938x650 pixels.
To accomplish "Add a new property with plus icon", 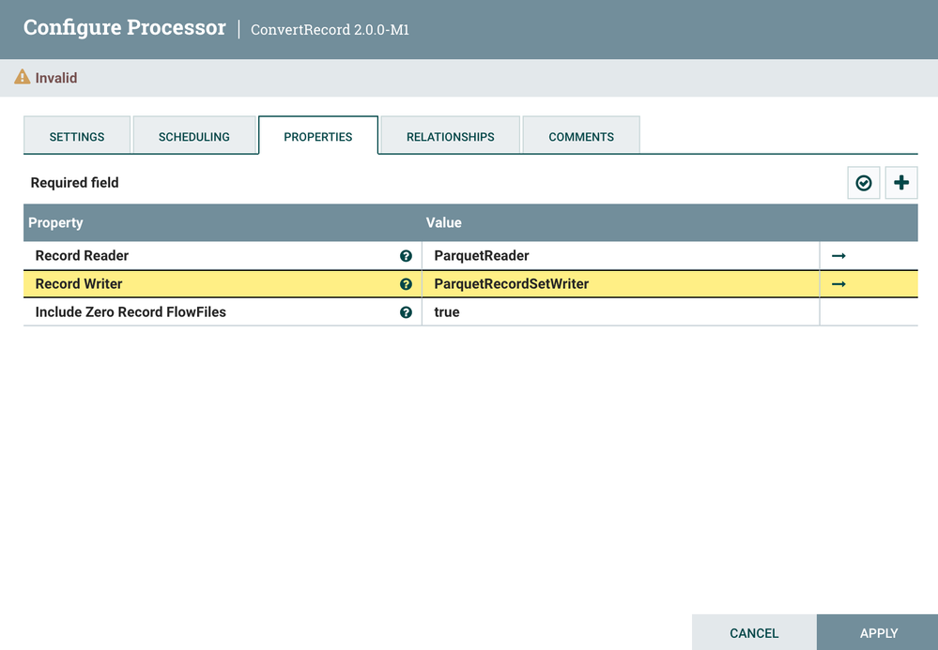I will click(900, 183).
